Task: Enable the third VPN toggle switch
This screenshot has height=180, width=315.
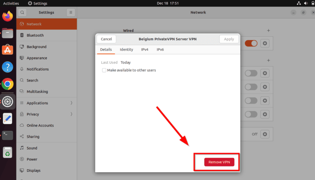Action: [251, 100]
